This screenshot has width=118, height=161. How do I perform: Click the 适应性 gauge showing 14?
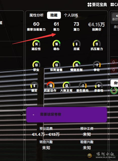pos(36,44)
